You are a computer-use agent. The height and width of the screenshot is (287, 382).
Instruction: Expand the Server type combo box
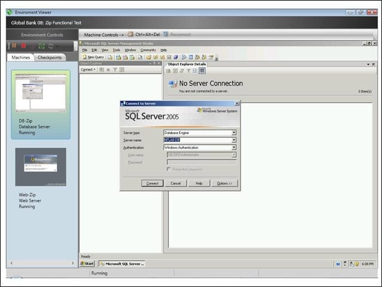(x=234, y=133)
